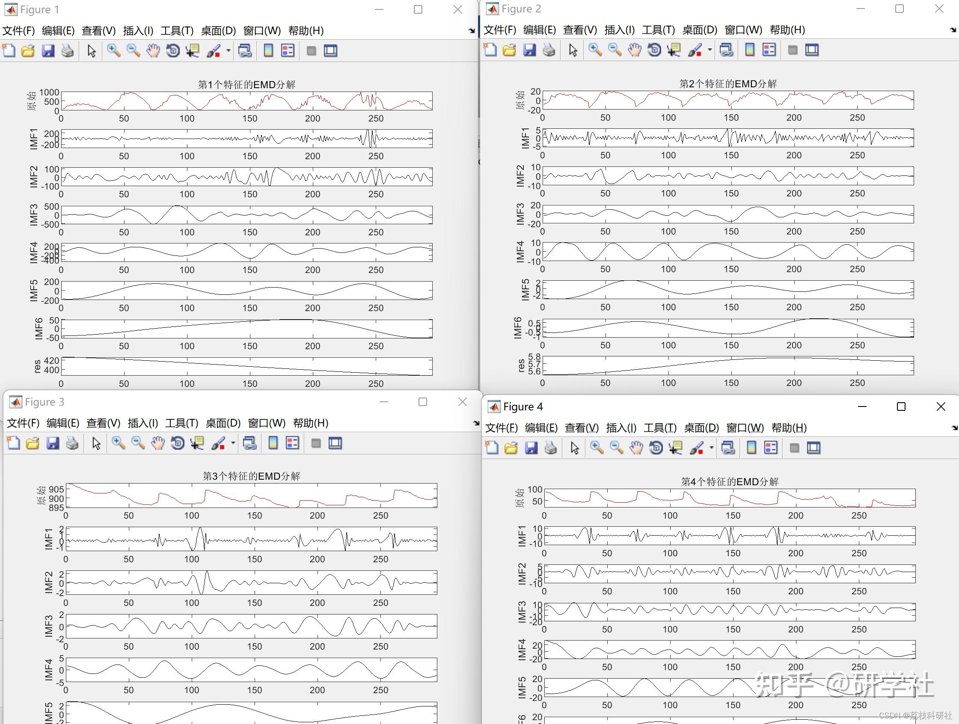The width and height of the screenshot is (959, 724).
Task: Select Pan hand tool in Figure 2
Action: [x=634, y=50]
